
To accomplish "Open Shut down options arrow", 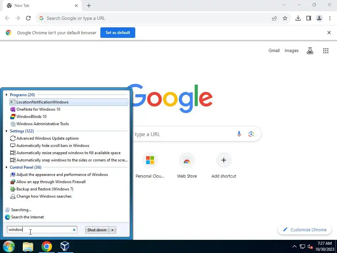I will (x=113, y=230).
